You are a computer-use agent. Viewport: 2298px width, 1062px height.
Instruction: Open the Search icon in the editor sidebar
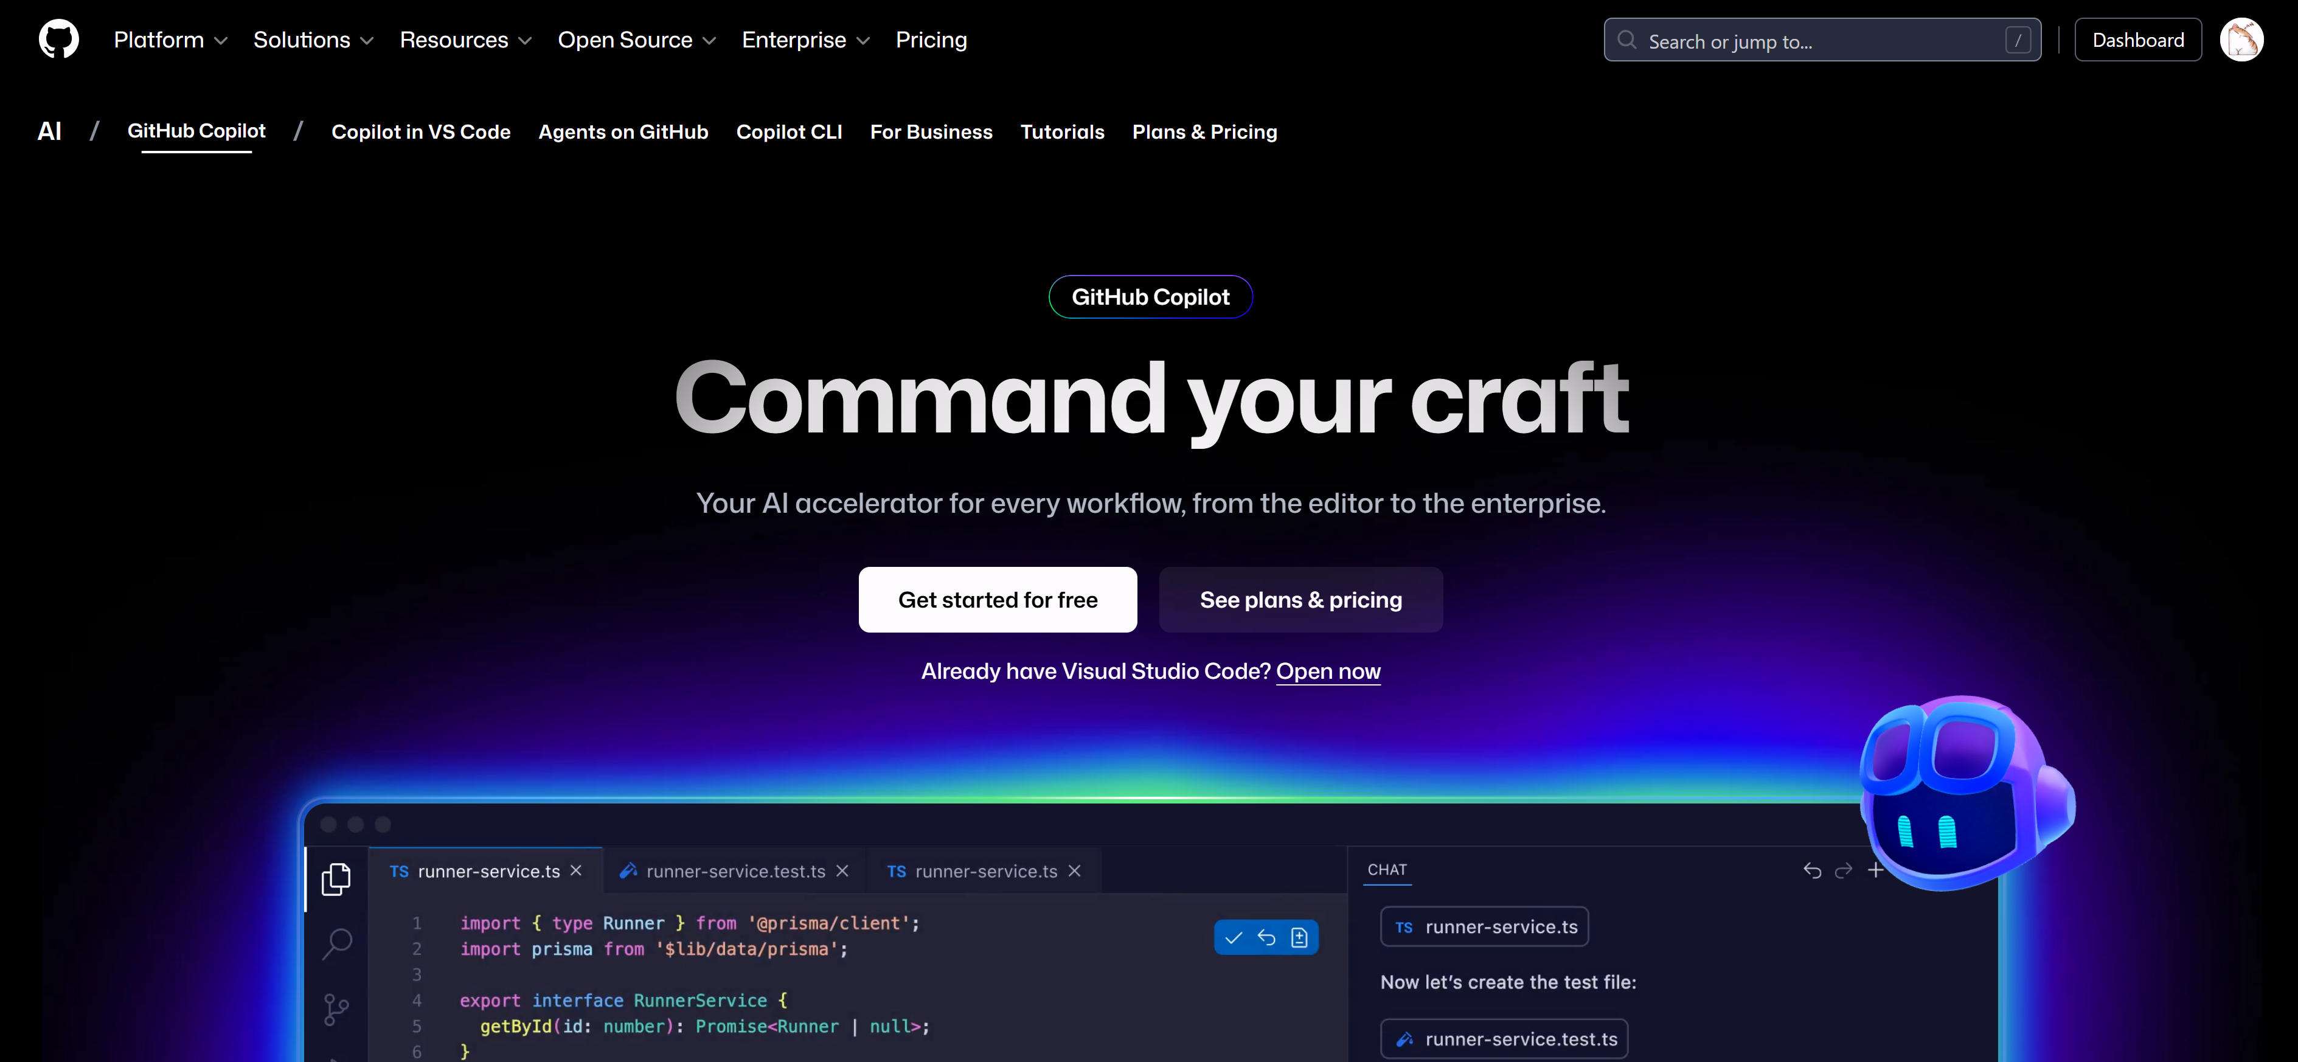(337, 943)
